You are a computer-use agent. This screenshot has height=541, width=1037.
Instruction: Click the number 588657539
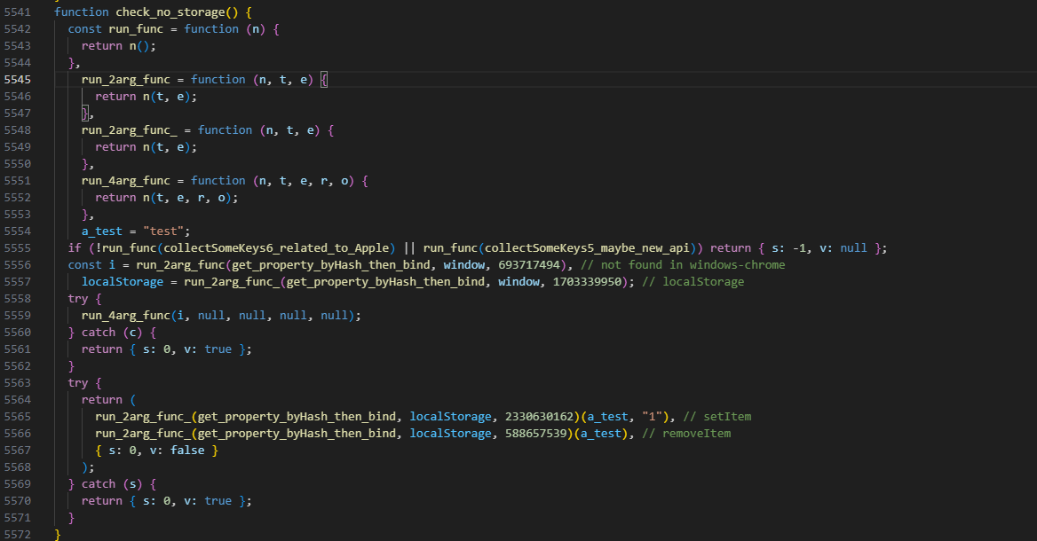click(x=535, y=434)
